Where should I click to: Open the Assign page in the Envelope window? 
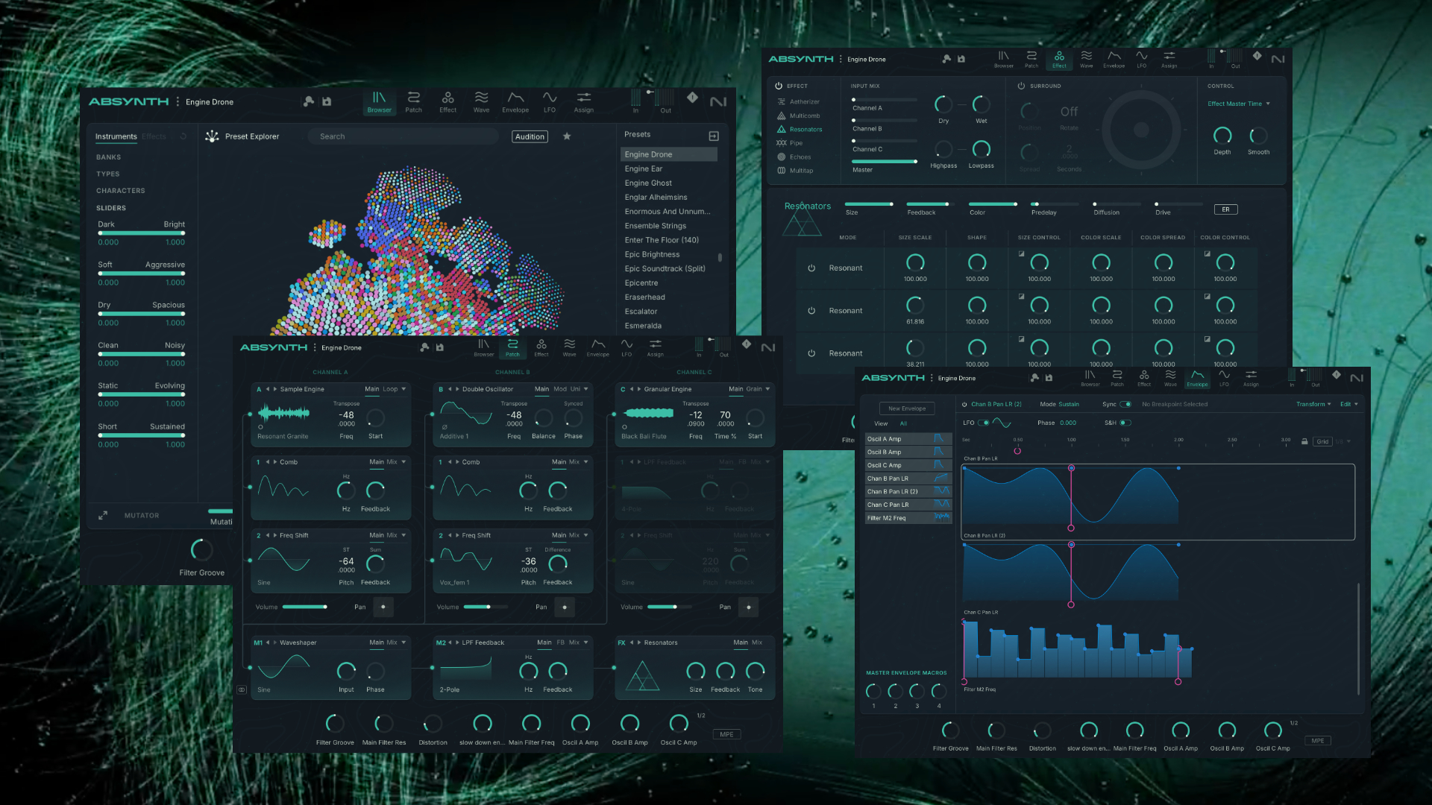[x=1251, y=378]
